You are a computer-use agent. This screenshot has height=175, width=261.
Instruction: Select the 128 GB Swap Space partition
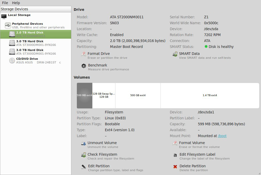tap(104, 95)
